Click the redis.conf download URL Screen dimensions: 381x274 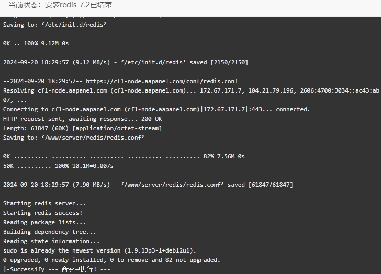162,81
